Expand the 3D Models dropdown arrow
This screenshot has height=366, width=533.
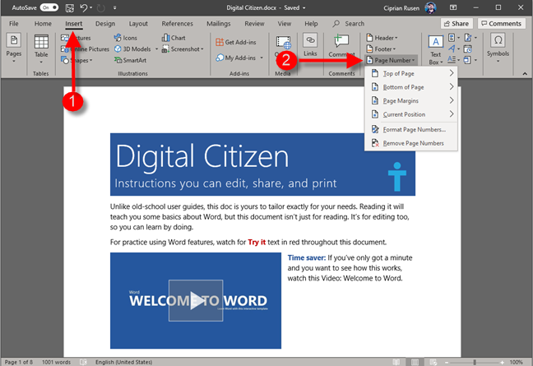(157, 49)
